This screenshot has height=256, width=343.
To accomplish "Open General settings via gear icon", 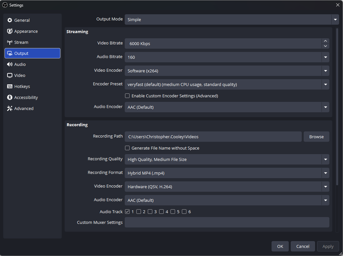I will tap(10, 20).
